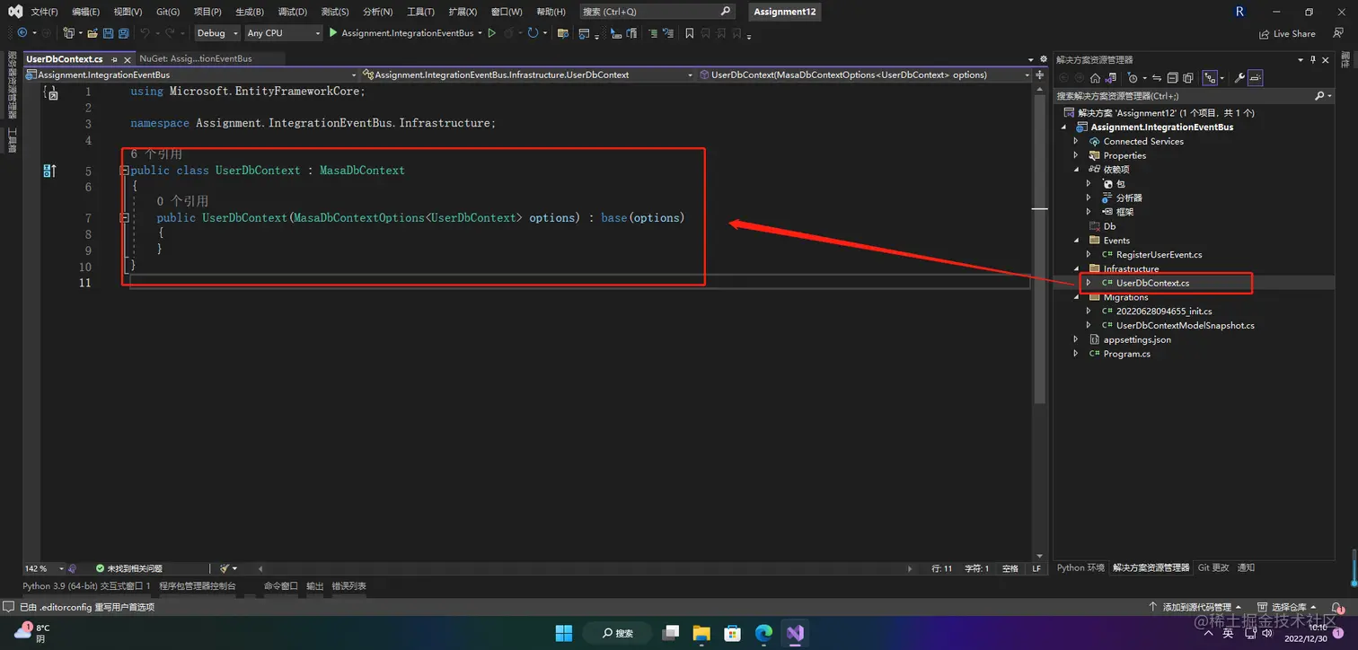The height and width of the screenshot is (650, 1358).
Task: Click the Live Share button
Action: tap(1287, 34)
